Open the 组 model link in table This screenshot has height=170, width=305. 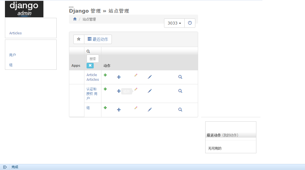(x=88, y=108)
